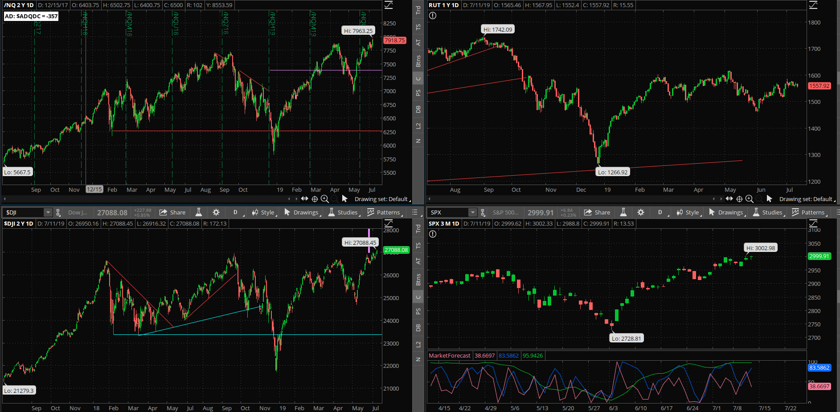This screenshot has height=412, width=840.
Task: Open the flask icon next to SPX Share
Action: 623,212
